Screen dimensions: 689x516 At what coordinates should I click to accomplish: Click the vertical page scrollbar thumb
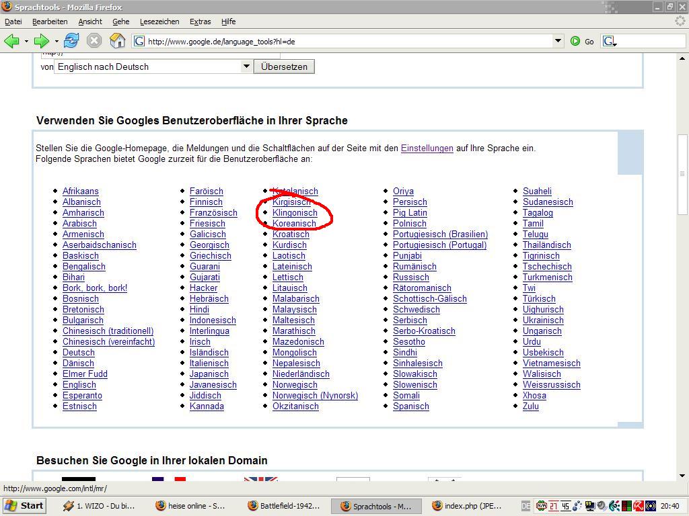coord(682,173)
